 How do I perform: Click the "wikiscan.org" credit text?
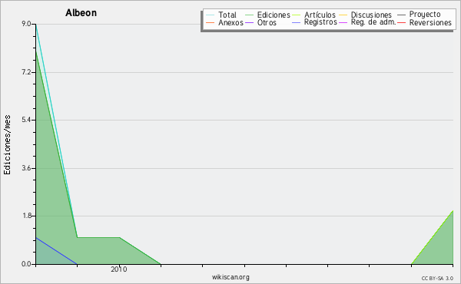[x=230, y=277]
